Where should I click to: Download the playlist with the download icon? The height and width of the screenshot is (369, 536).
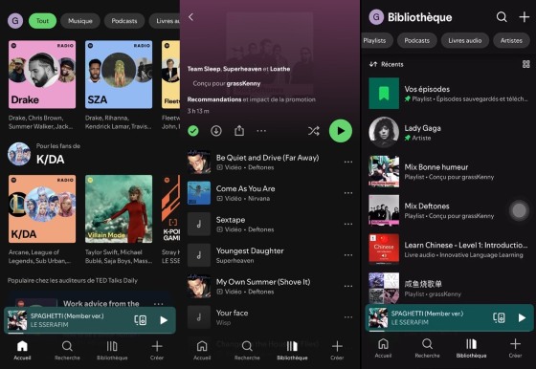pos(216,131)
